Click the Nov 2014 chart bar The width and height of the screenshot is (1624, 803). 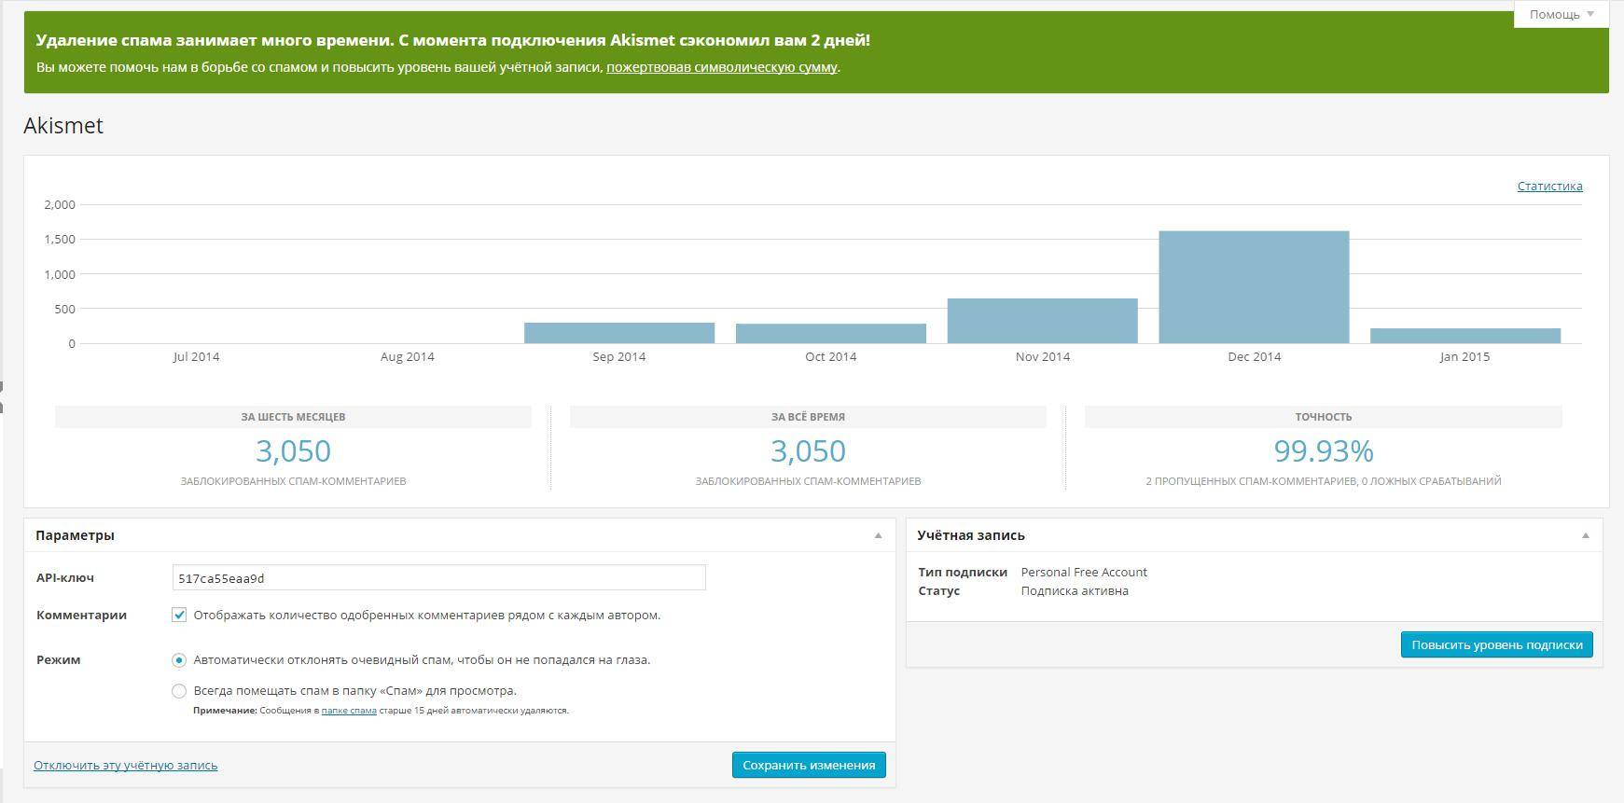pos(1042,321)
